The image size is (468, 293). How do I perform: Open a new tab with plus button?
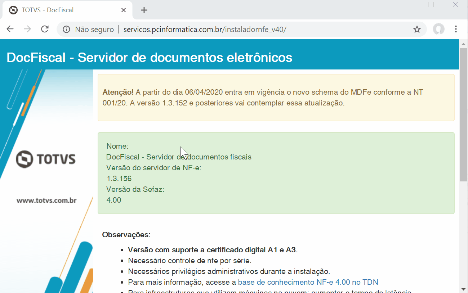pos(144,10)
